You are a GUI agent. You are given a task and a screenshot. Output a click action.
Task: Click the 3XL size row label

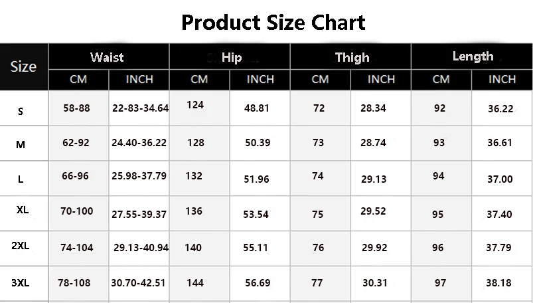pos(21,282)
